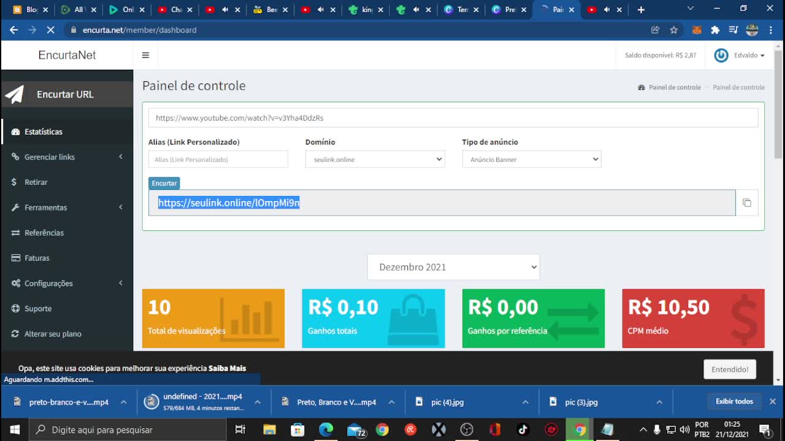Open the media control playlist icon
Viewport: 785px width, 441px height.
point(733,29)
